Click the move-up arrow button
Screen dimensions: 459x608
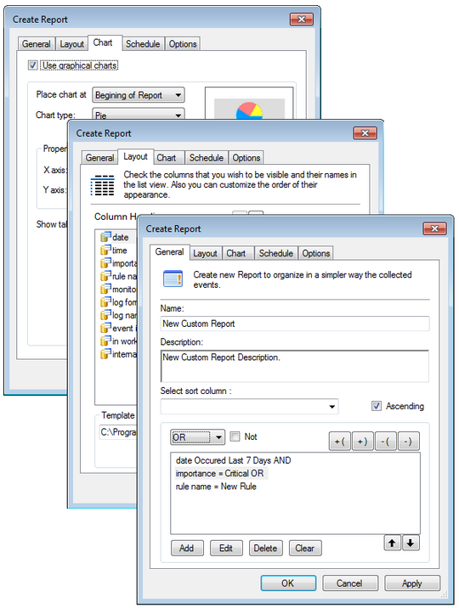pyautogui.click(x=392, y=543)
